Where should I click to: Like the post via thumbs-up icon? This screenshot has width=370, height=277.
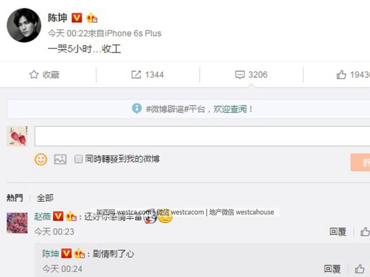pos(341,75)
